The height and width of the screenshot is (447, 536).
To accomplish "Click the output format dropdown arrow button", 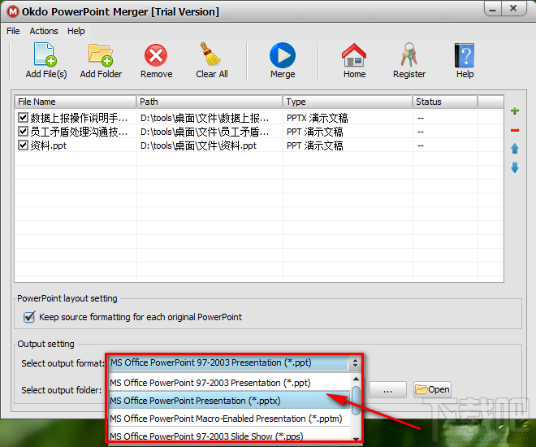I will [355, 362].
